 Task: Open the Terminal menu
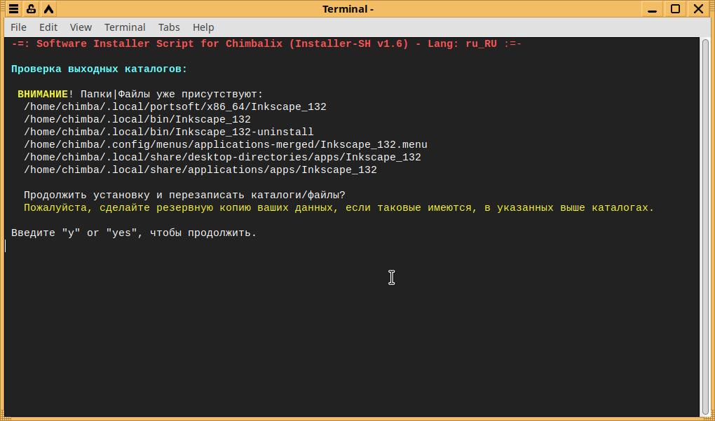125,27
